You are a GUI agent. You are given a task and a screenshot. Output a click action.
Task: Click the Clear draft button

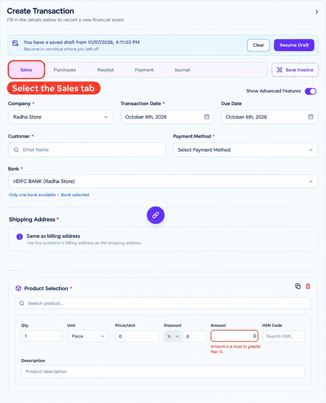click(x=258, y=45)
